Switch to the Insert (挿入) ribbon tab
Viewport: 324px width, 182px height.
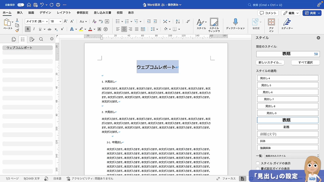[20, 13]
